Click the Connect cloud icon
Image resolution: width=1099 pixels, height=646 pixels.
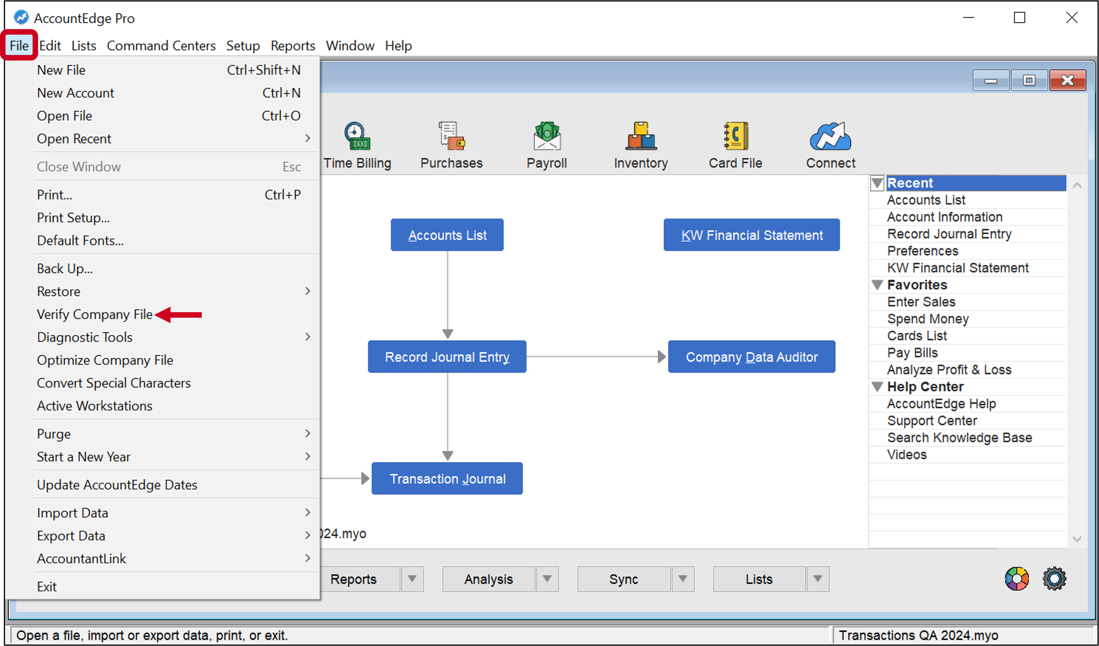click(830, 136)
